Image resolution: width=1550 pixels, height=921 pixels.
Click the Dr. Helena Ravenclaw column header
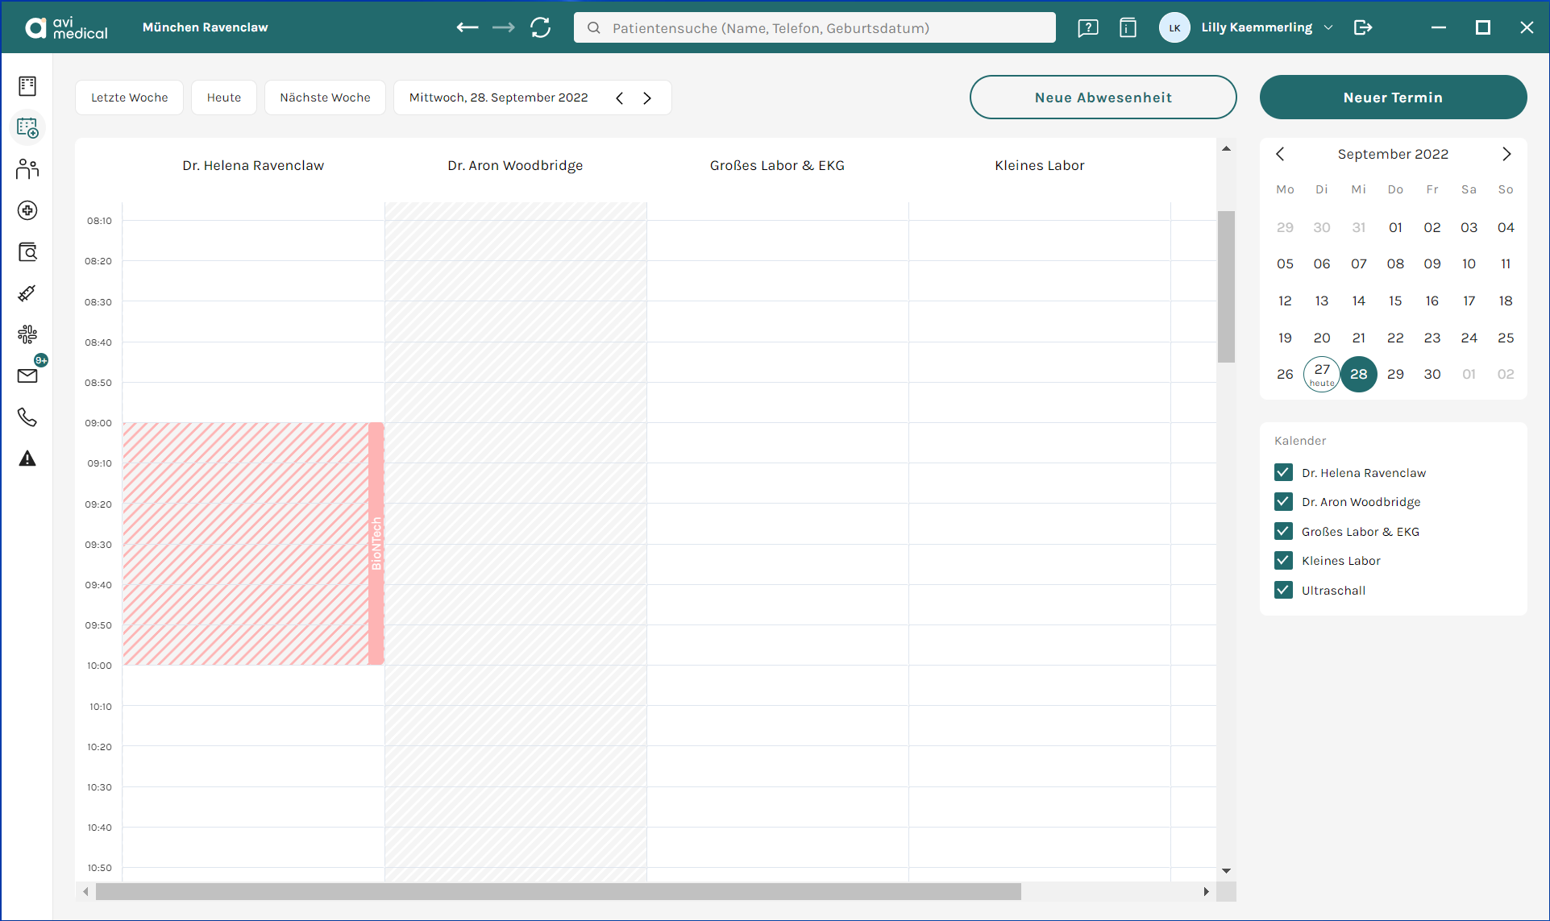coord(253,165)
